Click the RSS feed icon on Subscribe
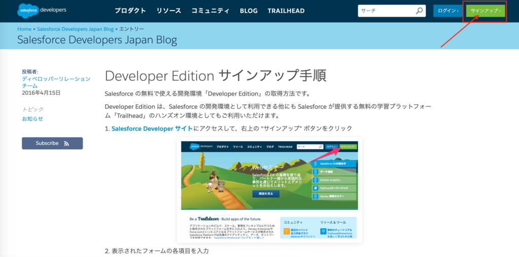The height and width of the screenshot is (257, 519). pyautogui.click(x=66, y=144)
